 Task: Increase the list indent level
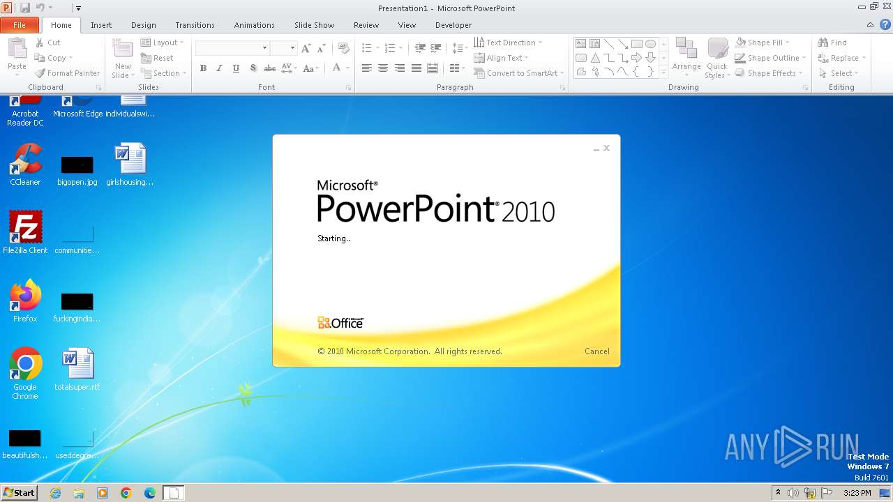click(437, 48)
